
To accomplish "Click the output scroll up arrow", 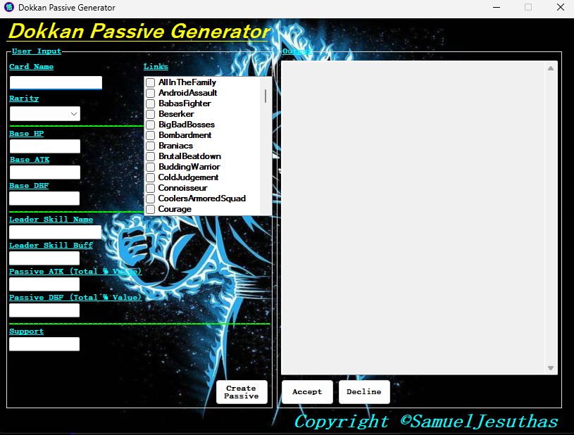I will pos(551,68).
